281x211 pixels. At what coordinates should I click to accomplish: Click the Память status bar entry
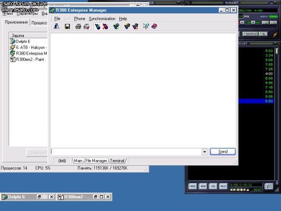click(x=102, y=168)
